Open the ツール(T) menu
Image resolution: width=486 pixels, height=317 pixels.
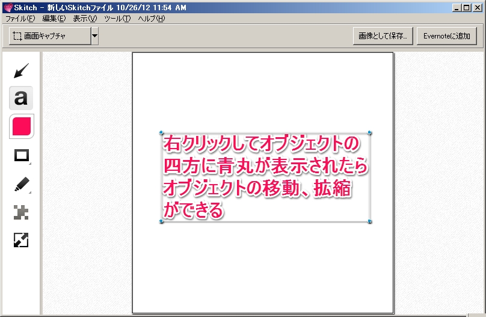coord(117,19)
